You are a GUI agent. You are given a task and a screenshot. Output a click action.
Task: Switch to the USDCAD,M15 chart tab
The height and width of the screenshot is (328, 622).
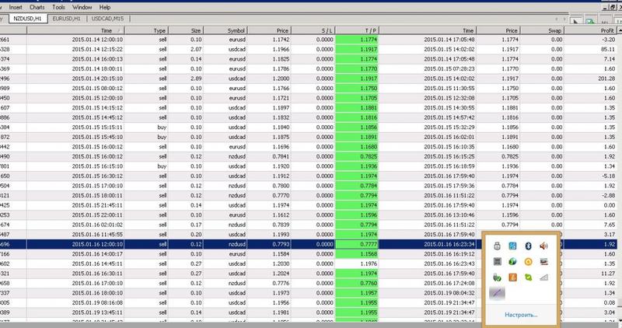[108, 19]
